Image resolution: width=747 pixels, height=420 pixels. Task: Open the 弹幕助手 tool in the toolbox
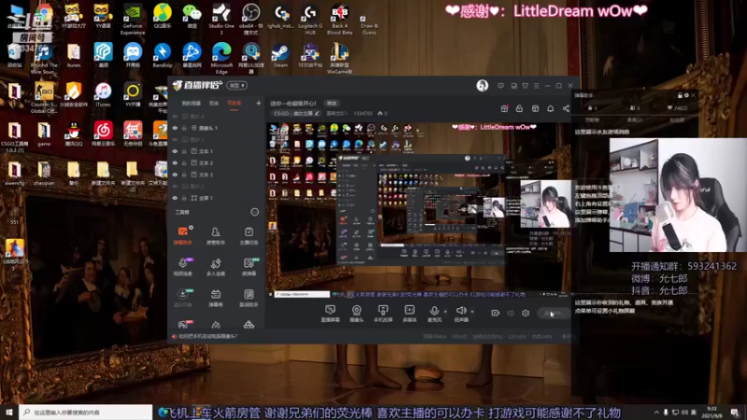pyautogui.click(x=182, y=236)
